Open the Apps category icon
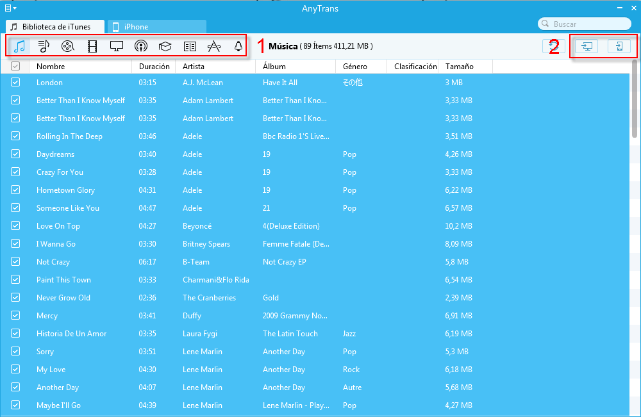 (214, 46)
